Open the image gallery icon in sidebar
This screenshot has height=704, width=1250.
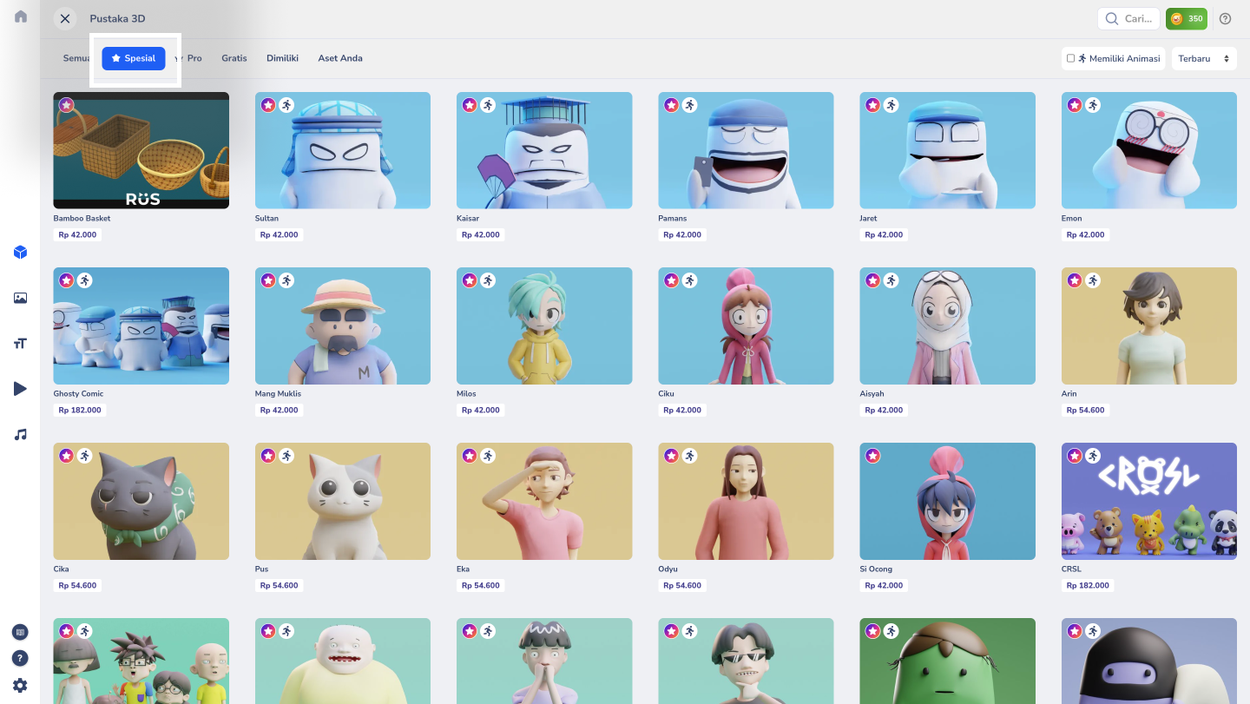[20, 298]
